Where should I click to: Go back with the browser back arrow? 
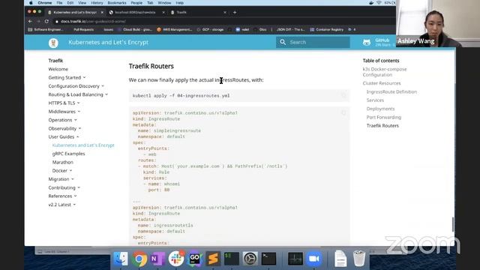pyautogui.click(x=30, y=22)
